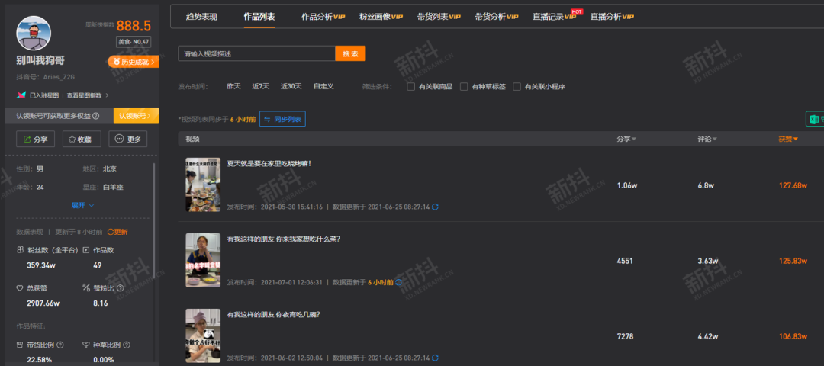Click the video description search field
This screenshot has width=824, height=366.
point(256,53)
